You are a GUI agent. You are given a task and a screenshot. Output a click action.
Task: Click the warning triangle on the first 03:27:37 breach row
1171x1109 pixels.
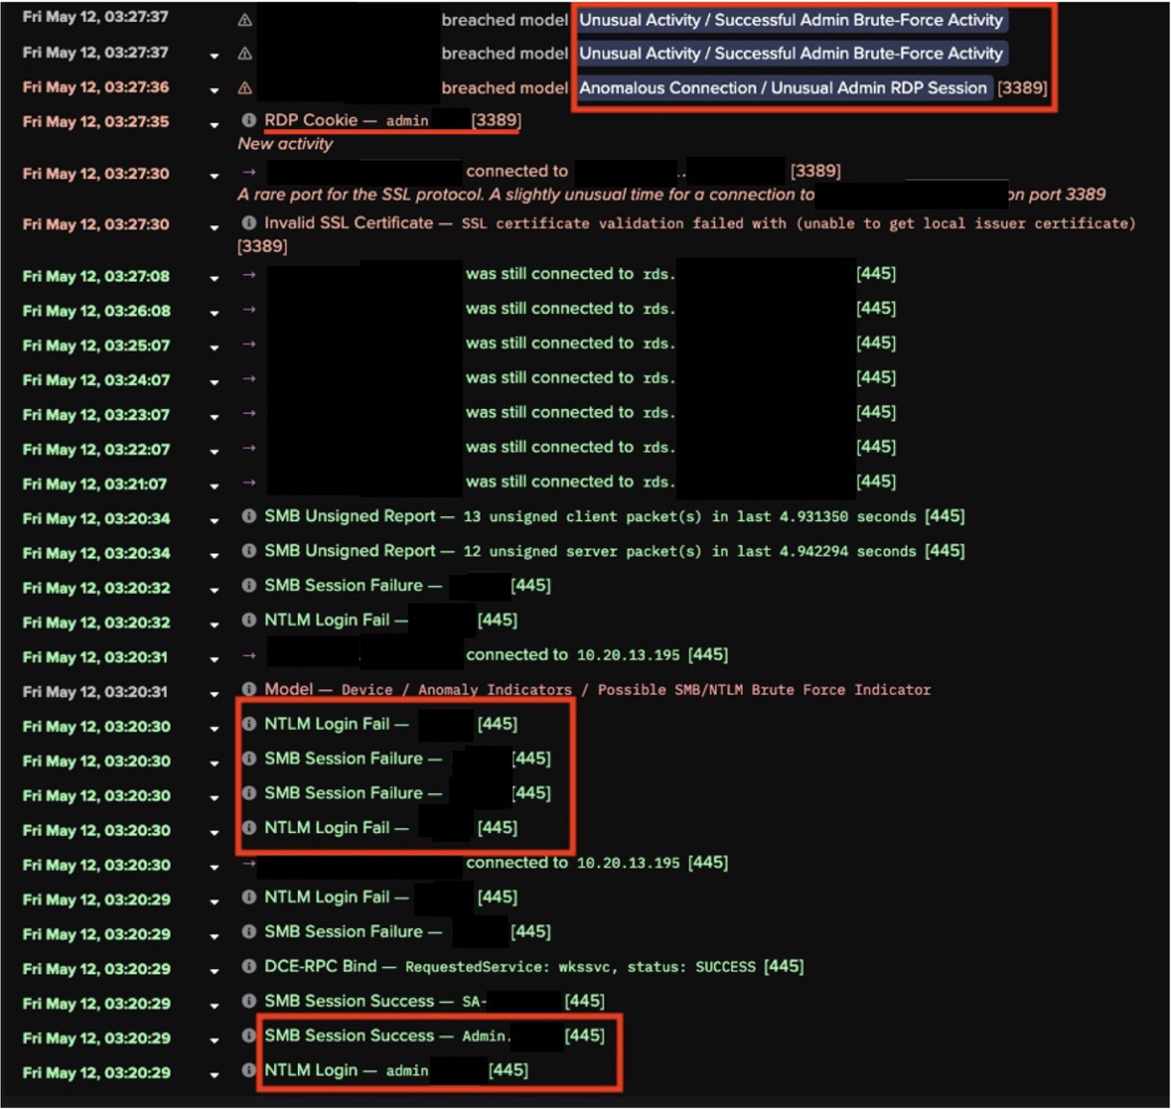[x=242, y=19]
